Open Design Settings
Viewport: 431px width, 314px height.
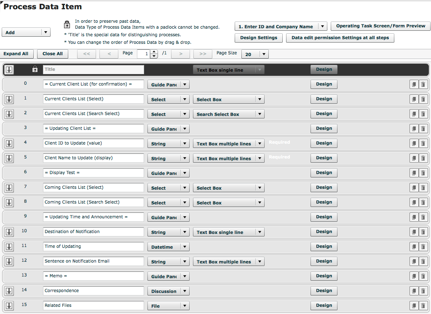[x=258, y=38]
